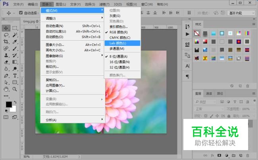258x160 pixels.
Task: Apply 自动色调(N) command
Action: click(x=73, y=26)
